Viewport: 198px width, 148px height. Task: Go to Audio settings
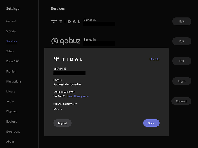(x=10, y=102)
